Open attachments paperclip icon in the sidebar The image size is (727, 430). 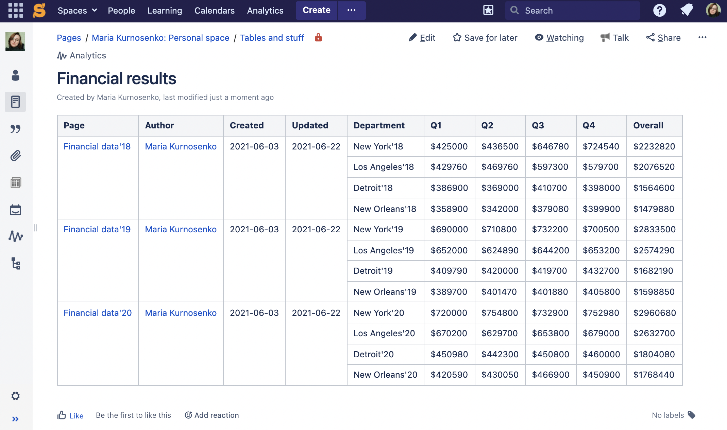click(x=15, y=156)
